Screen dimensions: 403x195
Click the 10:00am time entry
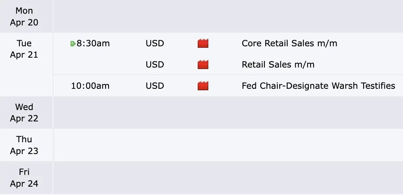[x=90, y=86]
